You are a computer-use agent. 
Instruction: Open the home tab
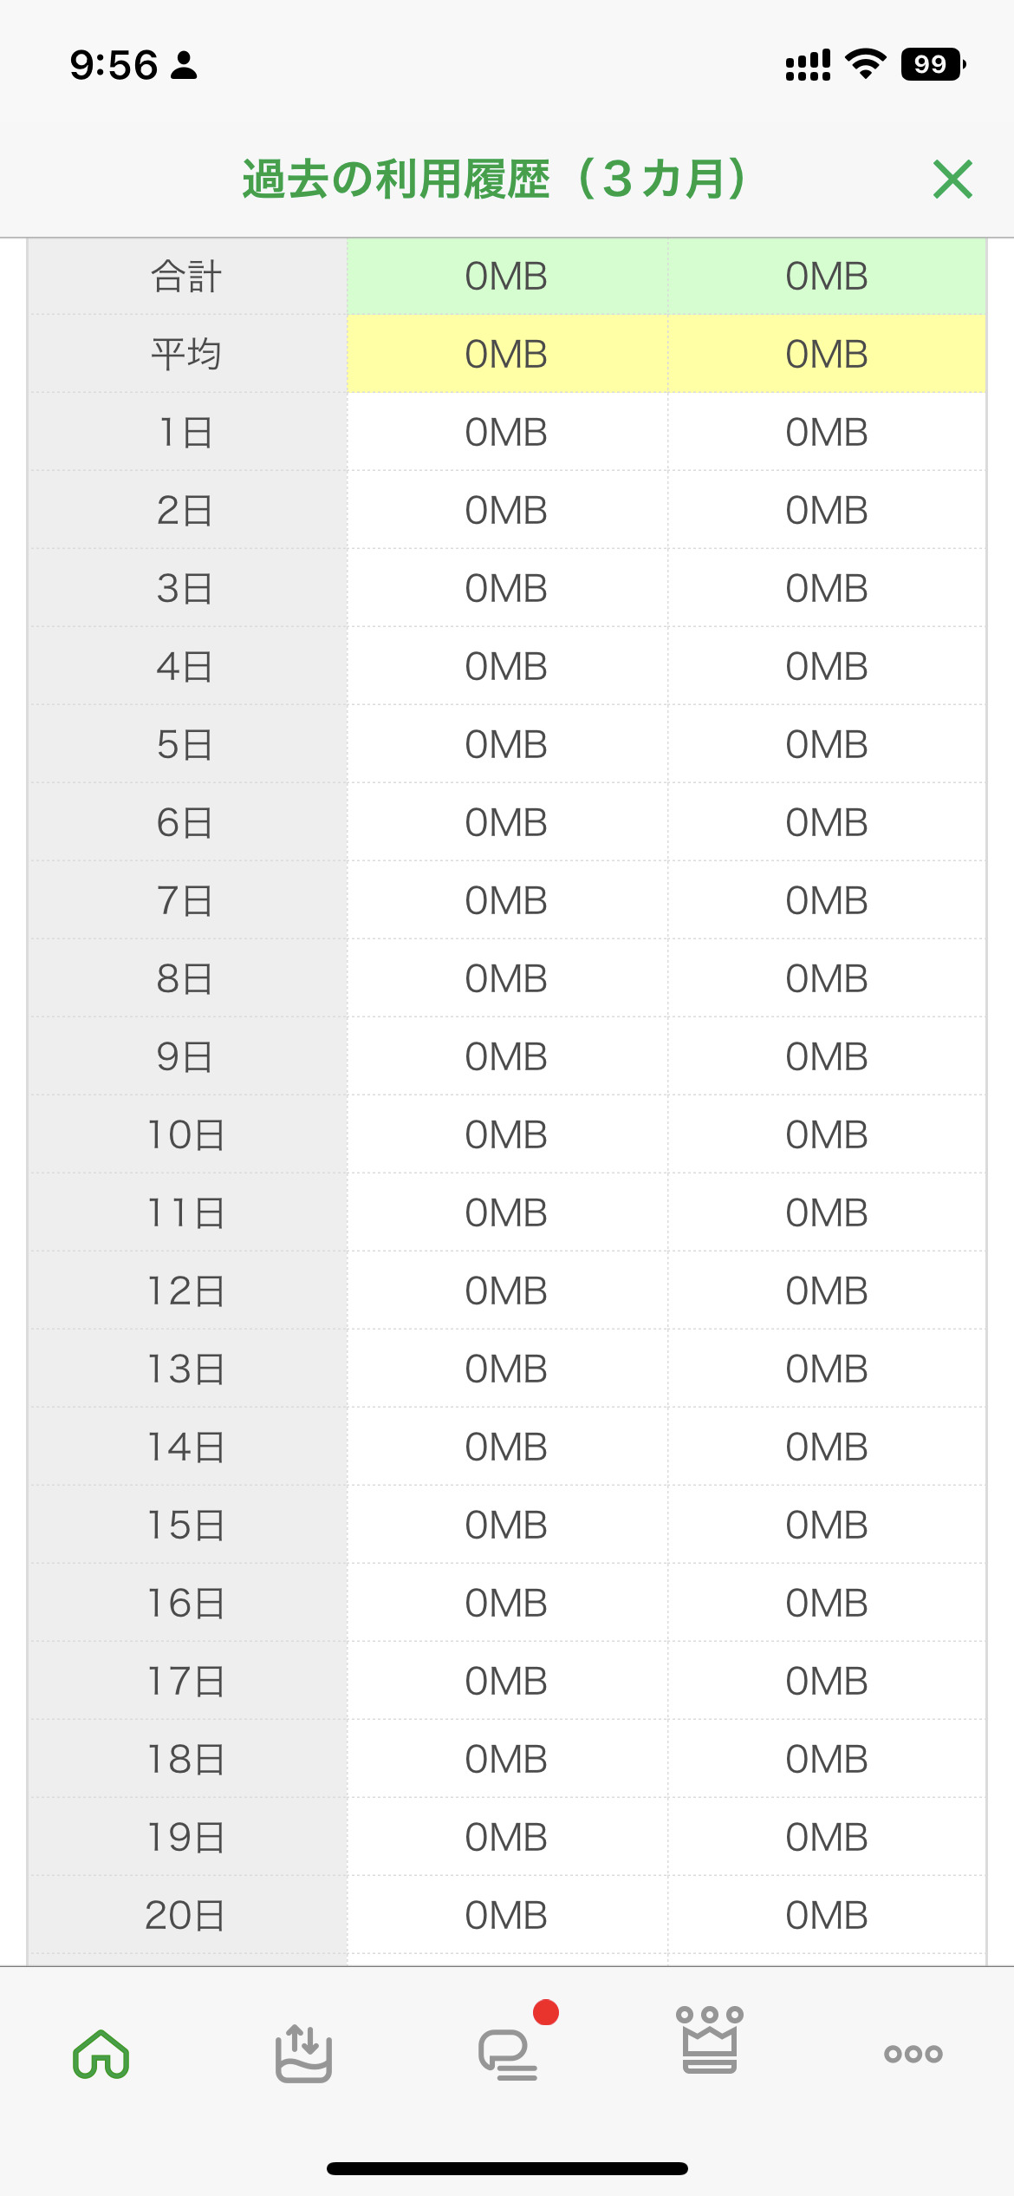coord(101,2054)
